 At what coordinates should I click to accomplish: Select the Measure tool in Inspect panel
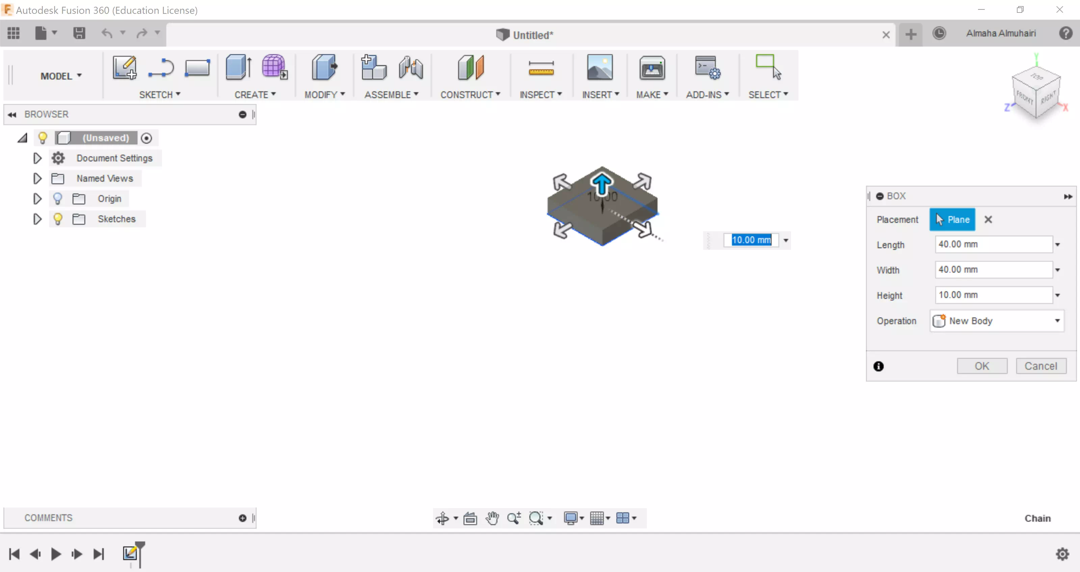541,68
